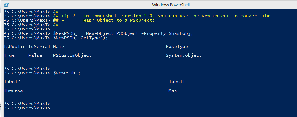The height and width of the screenshot is (117, 297).
Task: Click the System.Object base type value
Action: click(x=184, y=55)
